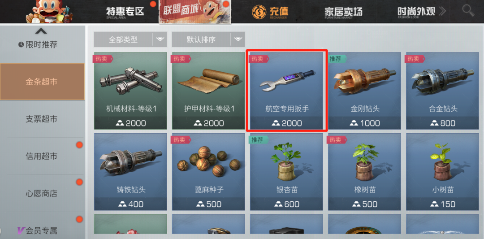Expand the 全部类型 dropdown
This screenshot has width=484, height=239.
coord(130,39)
